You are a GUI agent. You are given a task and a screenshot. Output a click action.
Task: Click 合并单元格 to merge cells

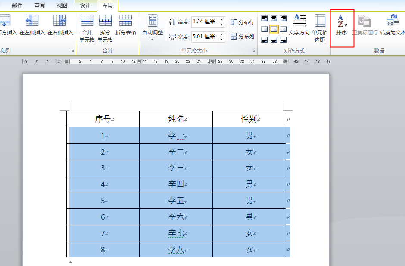tap(87, 28)
